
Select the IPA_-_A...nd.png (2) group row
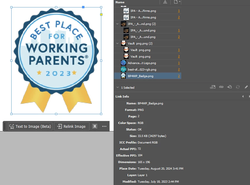pos(148,24)
